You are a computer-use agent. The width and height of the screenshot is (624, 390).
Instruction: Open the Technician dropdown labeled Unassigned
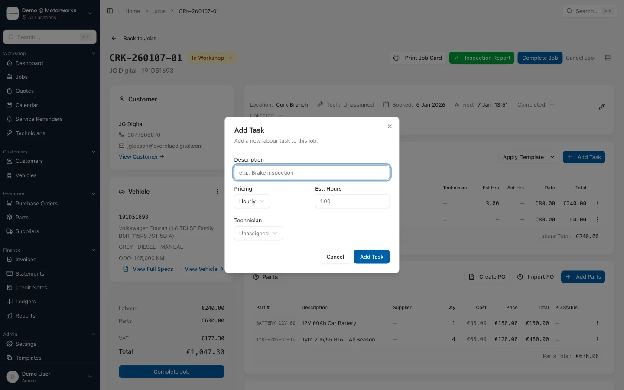[258, 233]
